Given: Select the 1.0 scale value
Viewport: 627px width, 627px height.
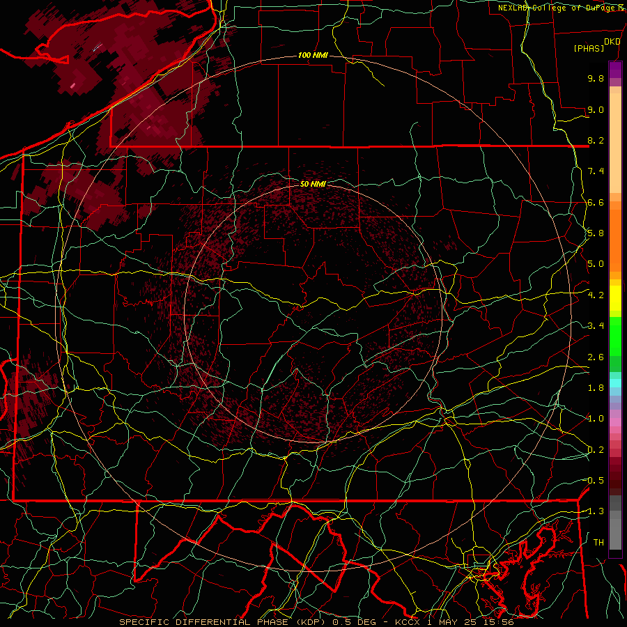Looking at the screenshot, I should point(596,419).
